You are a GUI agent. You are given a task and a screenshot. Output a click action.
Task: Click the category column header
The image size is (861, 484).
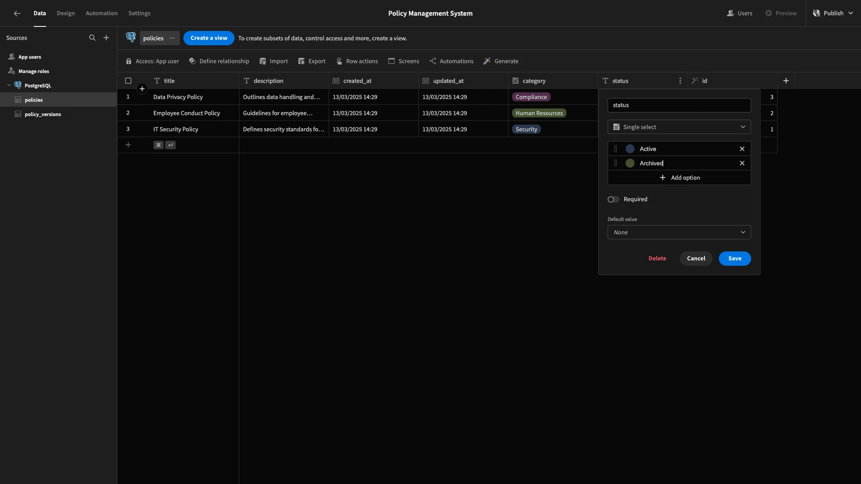tap(553, 81)
